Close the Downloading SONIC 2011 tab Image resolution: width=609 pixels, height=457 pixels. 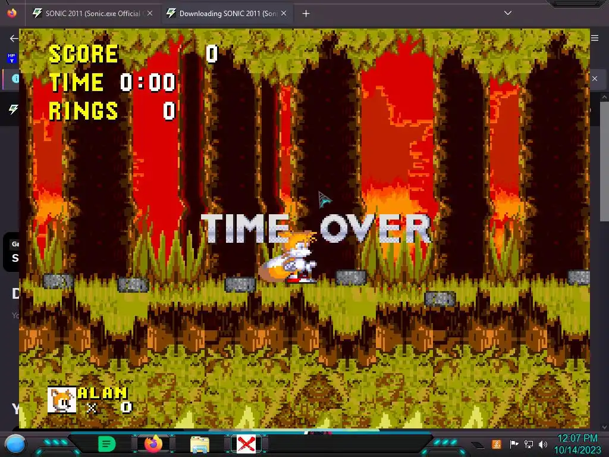pyautogui.click(x=284, y=13)
